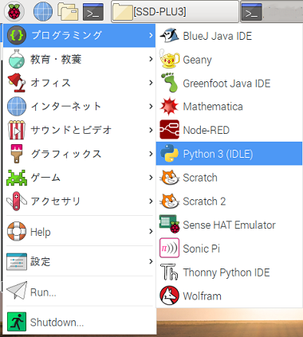The width and height of the screenshot is (303, 337).
Task: Expand the グラフィックス submenu arrow
Action: click(x=151, y=154)
